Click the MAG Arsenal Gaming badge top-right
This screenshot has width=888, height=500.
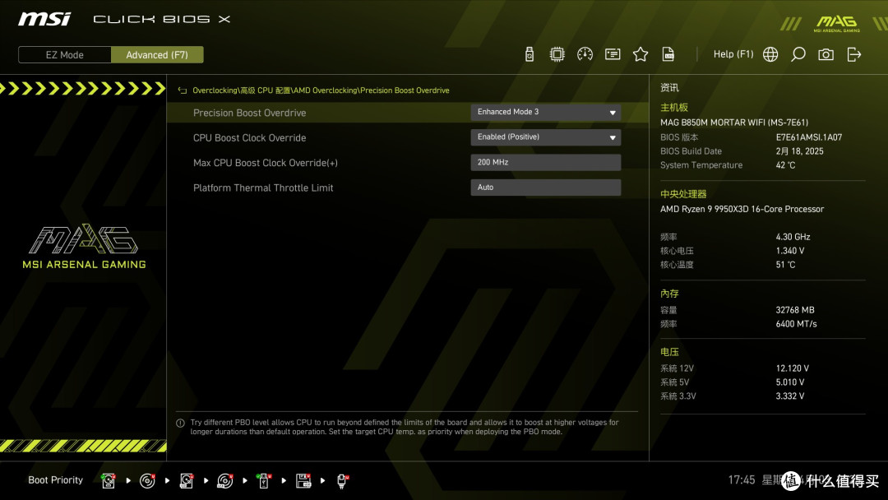[836, 24]
